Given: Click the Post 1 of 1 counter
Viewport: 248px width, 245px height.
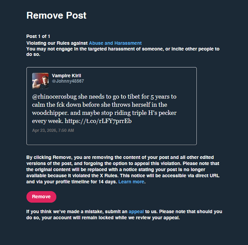Looking at the screenshot, I should point(38,36).
